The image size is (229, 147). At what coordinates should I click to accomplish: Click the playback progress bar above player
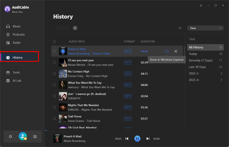click(x=137, y=130)
